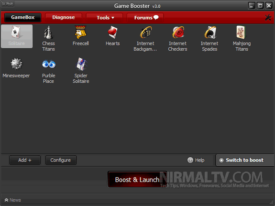This screenshot has width=275, height=206.
Task: Open the Forums tab
Action: click(145, 18)
